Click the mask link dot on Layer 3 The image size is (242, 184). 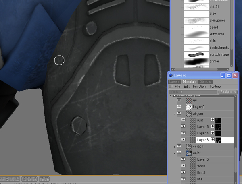point(213,127)
